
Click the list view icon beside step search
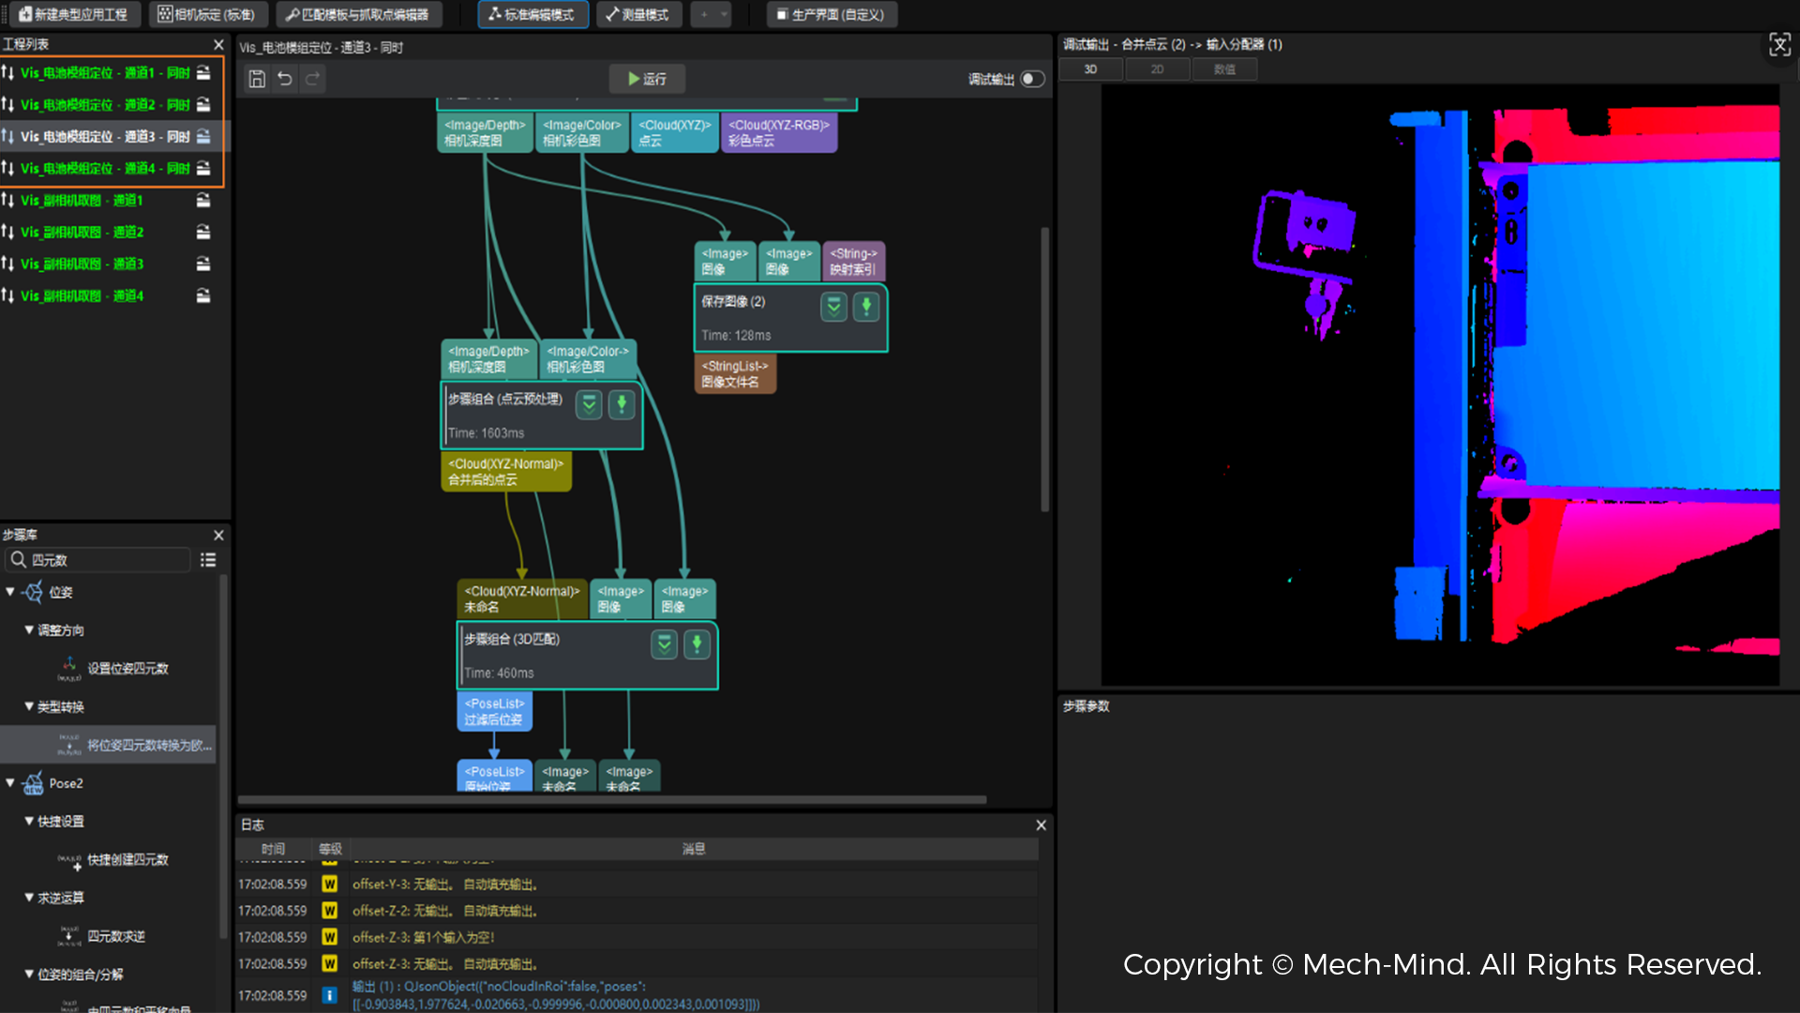click(x=208, y=560)
